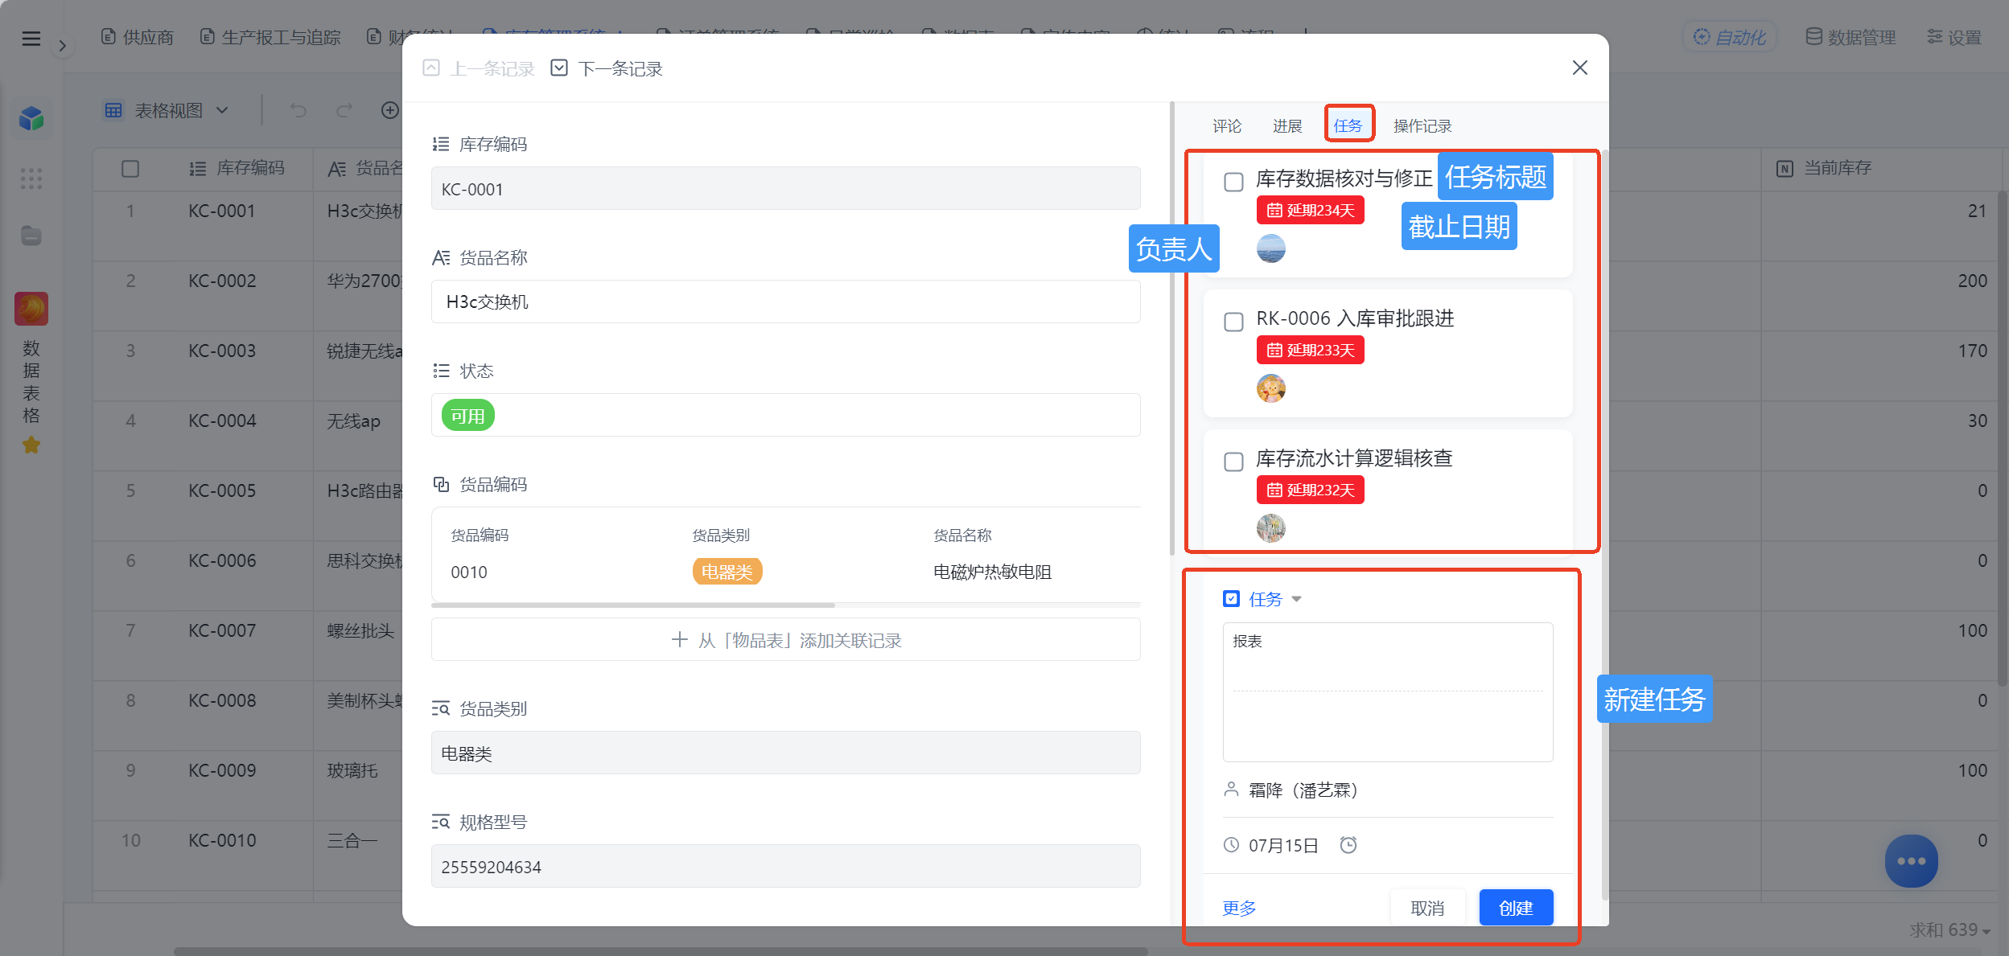This screenshot has height=956, width=2009.
Task: Click the 创建 button
Action: 1516,908
